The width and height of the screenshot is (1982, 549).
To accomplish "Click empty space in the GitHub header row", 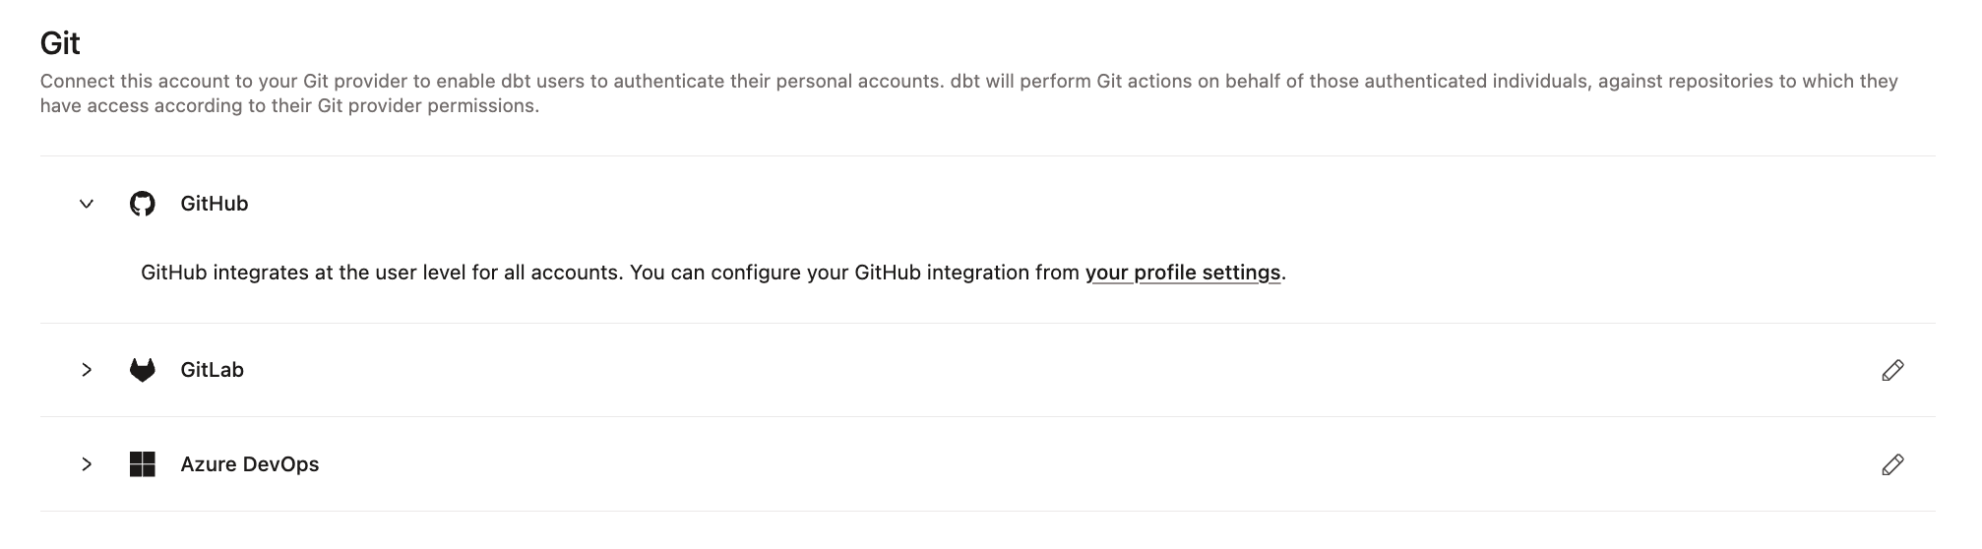I will 984,204.
